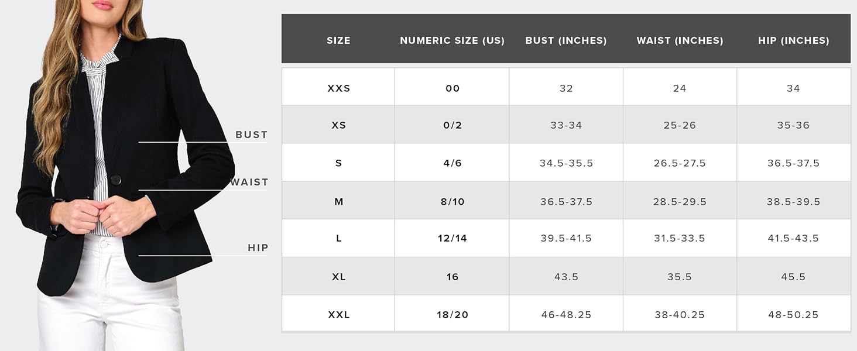The height and width of the screenshot is (351, 857).
Task: Select the XS size row label
Action: (338, 125)
